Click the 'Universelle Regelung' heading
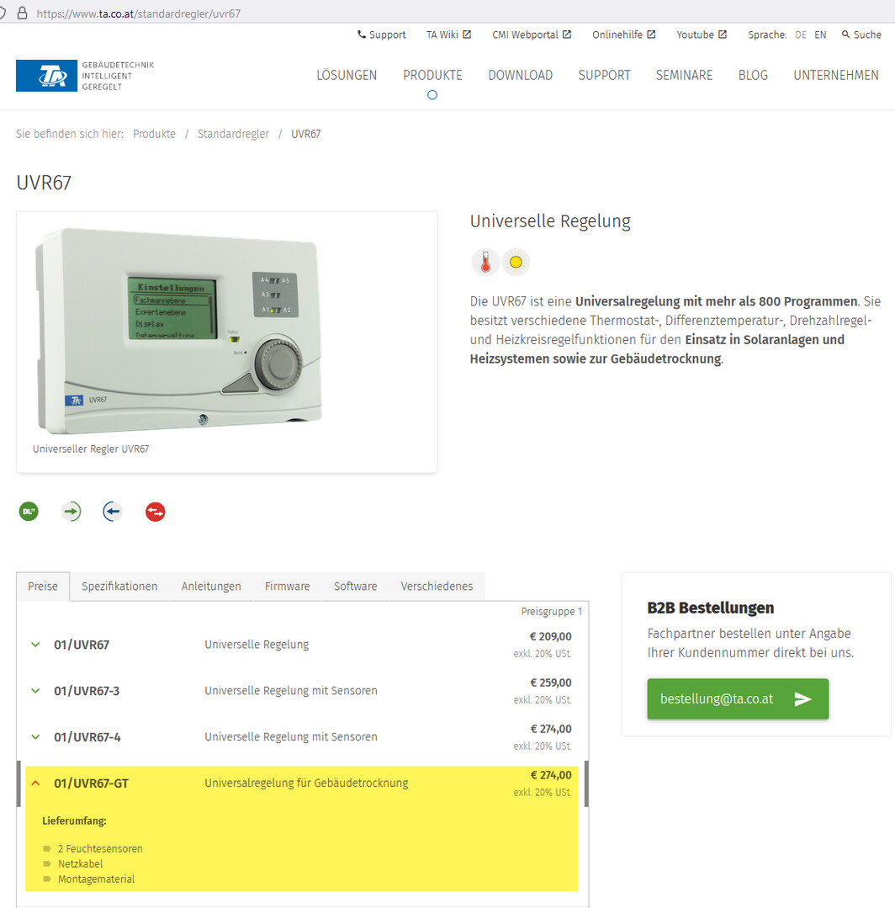This screenshot has width=895, height=908. click(550, 221)
